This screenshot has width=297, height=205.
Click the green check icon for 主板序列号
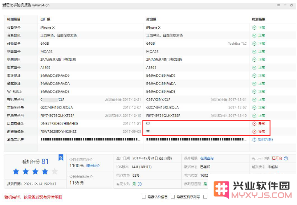254,108
